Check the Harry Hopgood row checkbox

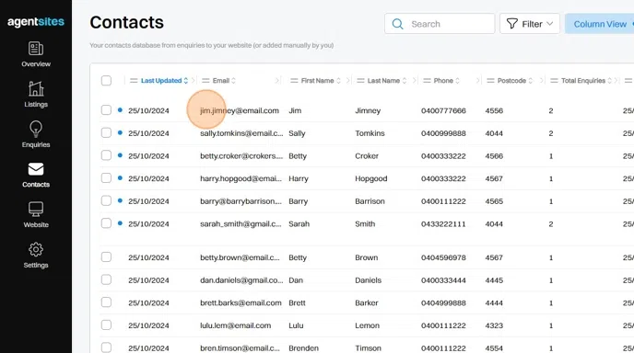coord(106,178)
